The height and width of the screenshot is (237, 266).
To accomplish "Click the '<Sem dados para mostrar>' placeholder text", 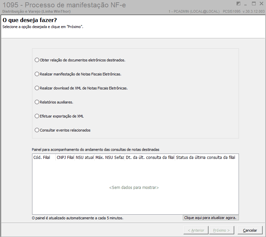I will pos(134,188).
